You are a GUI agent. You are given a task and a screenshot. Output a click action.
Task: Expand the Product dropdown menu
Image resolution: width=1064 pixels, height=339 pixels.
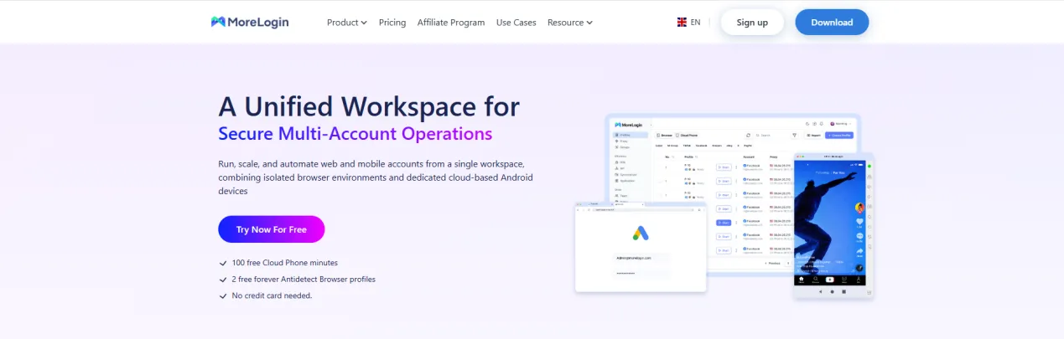pos(347,23)
